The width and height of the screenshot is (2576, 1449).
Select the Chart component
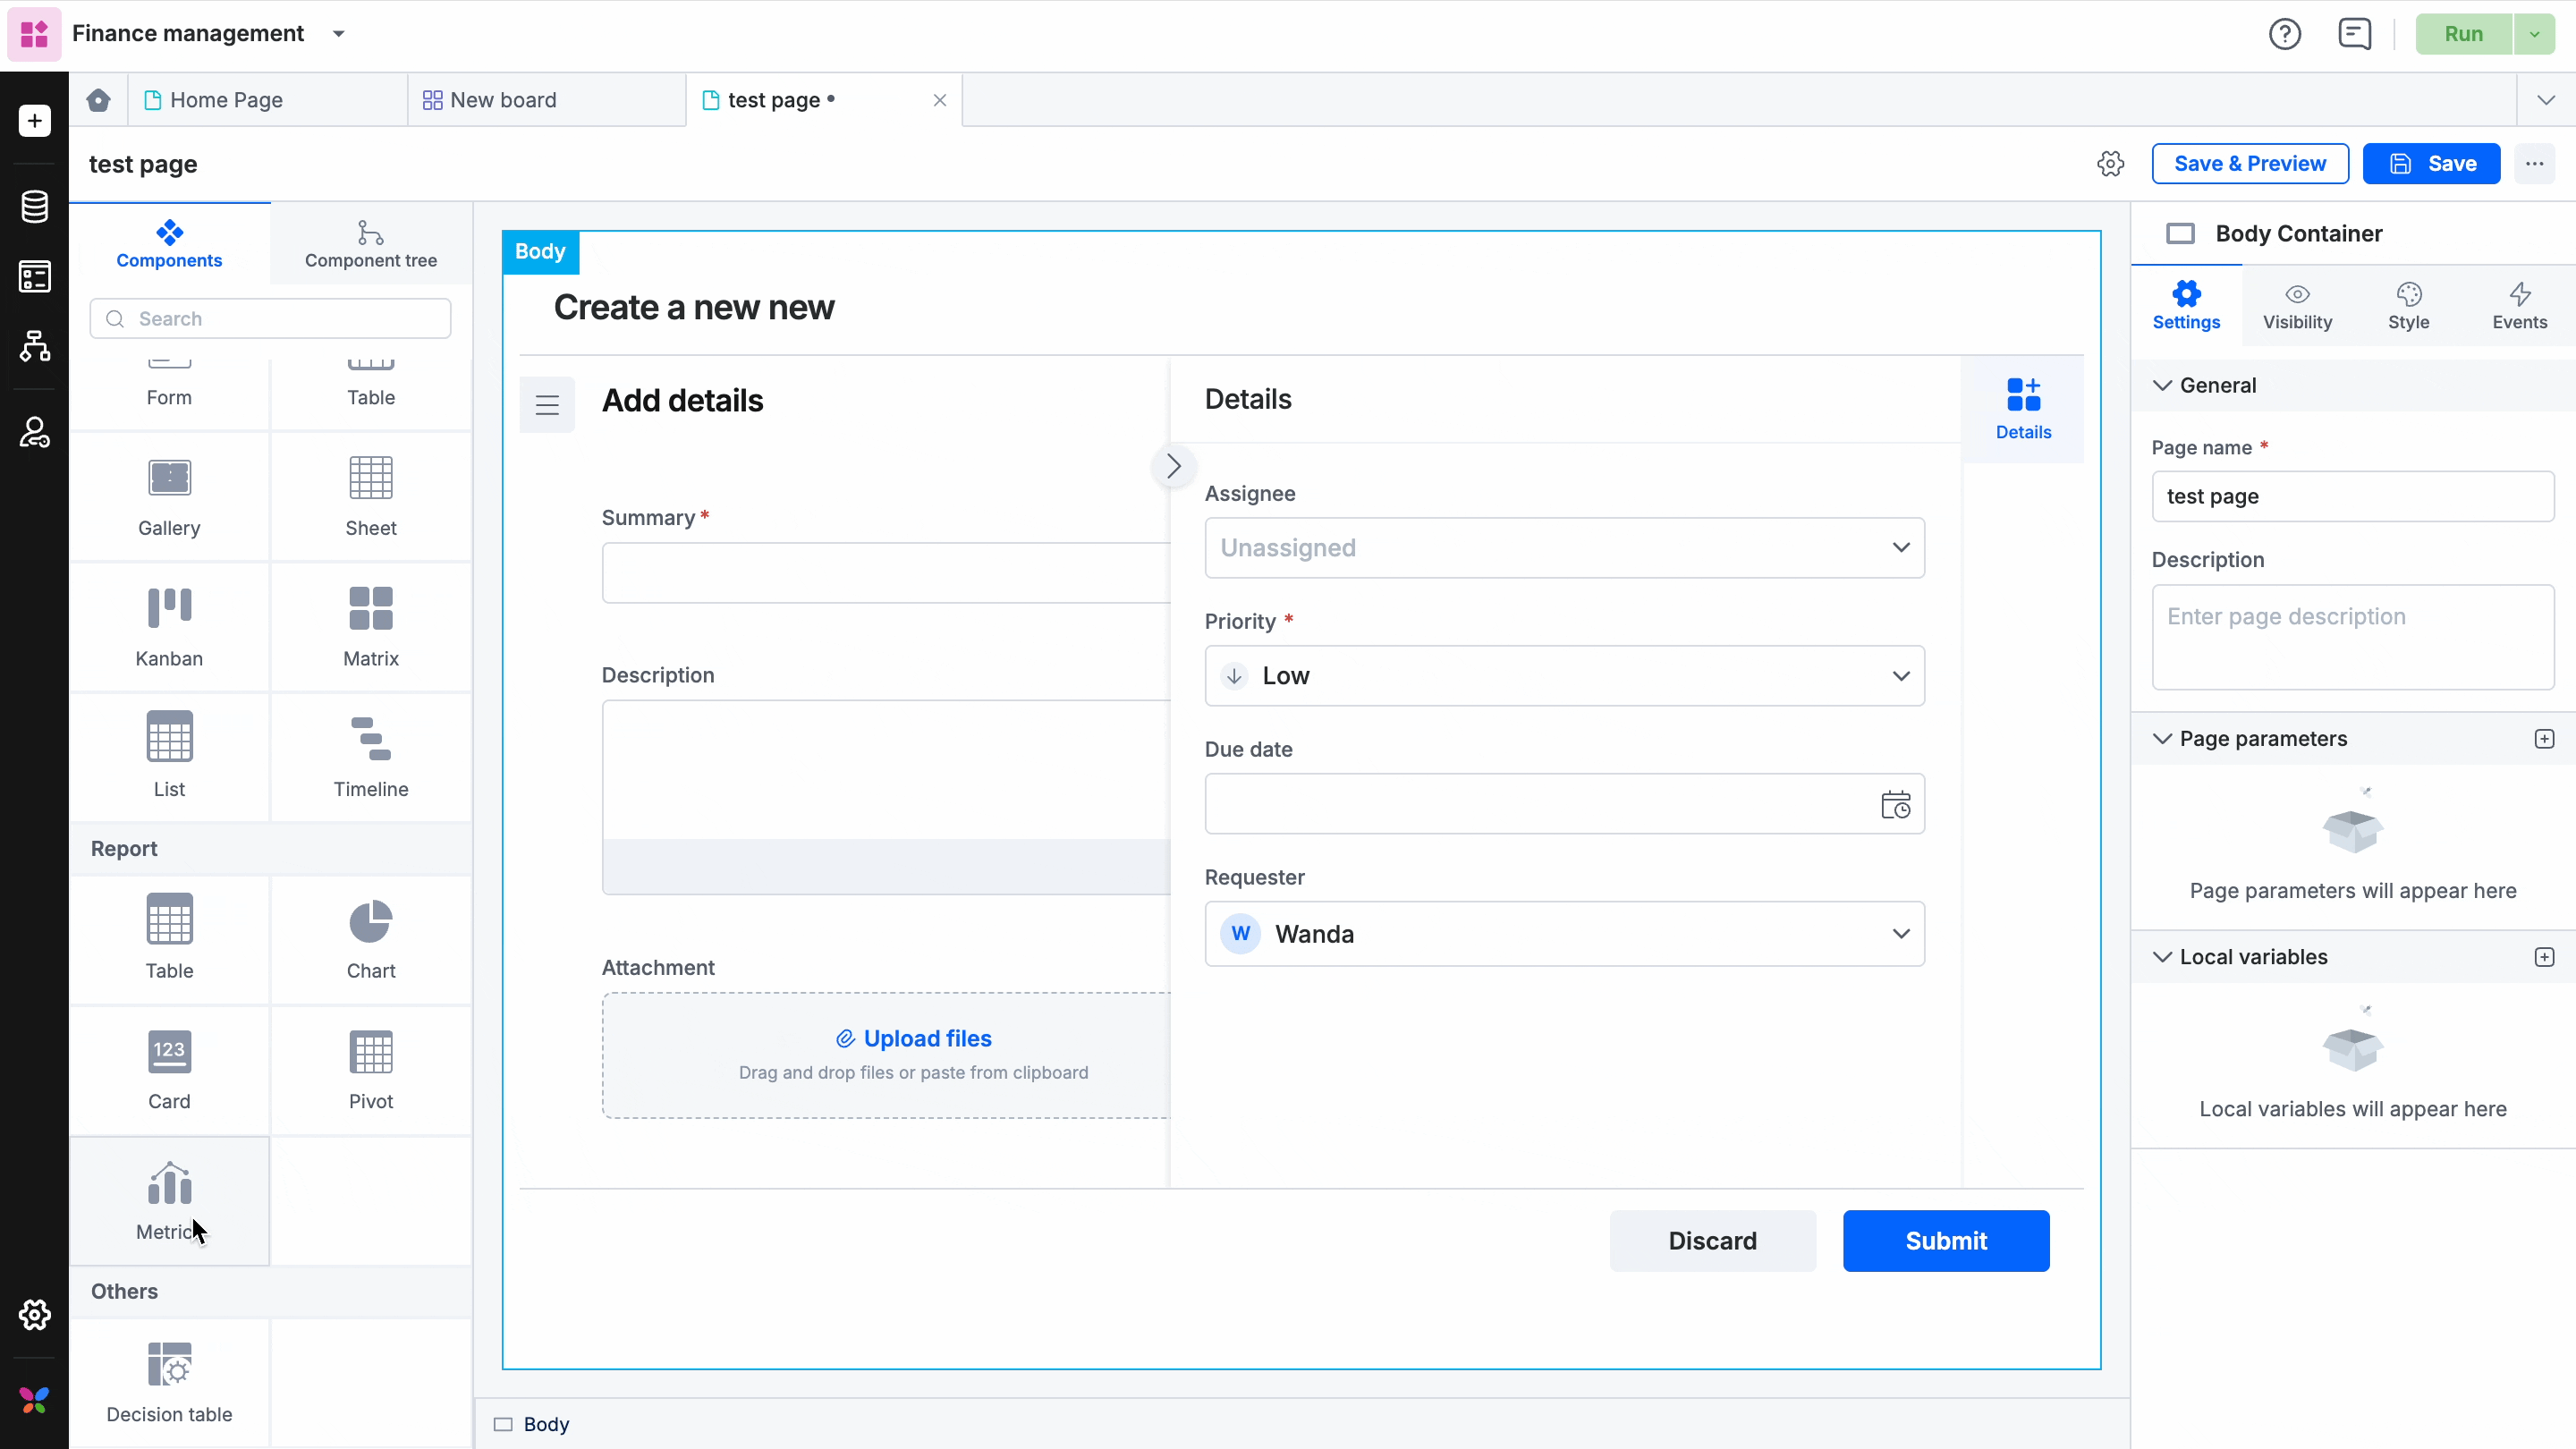pos(371,939)
